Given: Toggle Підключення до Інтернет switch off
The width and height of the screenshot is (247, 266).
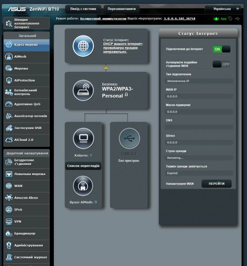Looking at the screenshot, I should click(222, 49).
